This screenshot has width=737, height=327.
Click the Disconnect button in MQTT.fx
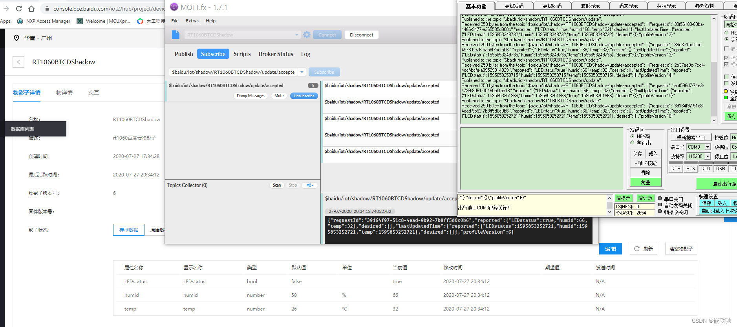coord(362,35)
